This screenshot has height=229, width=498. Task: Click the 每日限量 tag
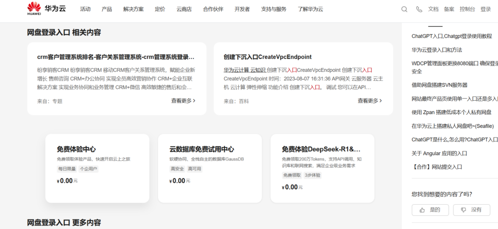pyautogui.click(x=67, y=169)
